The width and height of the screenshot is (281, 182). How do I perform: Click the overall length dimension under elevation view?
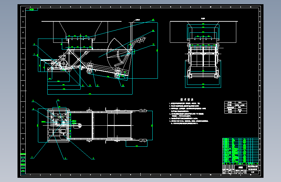(90, 94)
